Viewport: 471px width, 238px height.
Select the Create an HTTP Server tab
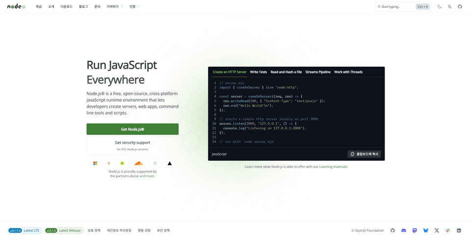(230, 72)
